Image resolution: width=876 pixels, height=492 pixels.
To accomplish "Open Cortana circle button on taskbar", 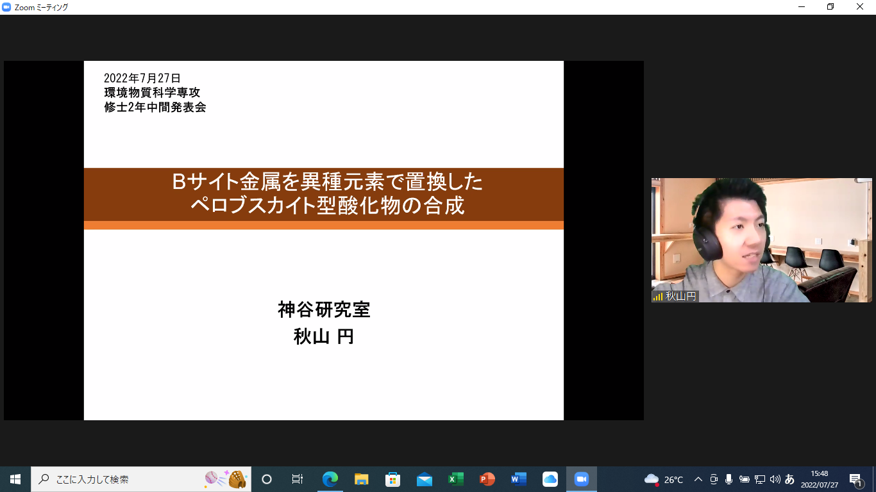I will point(267,479).
